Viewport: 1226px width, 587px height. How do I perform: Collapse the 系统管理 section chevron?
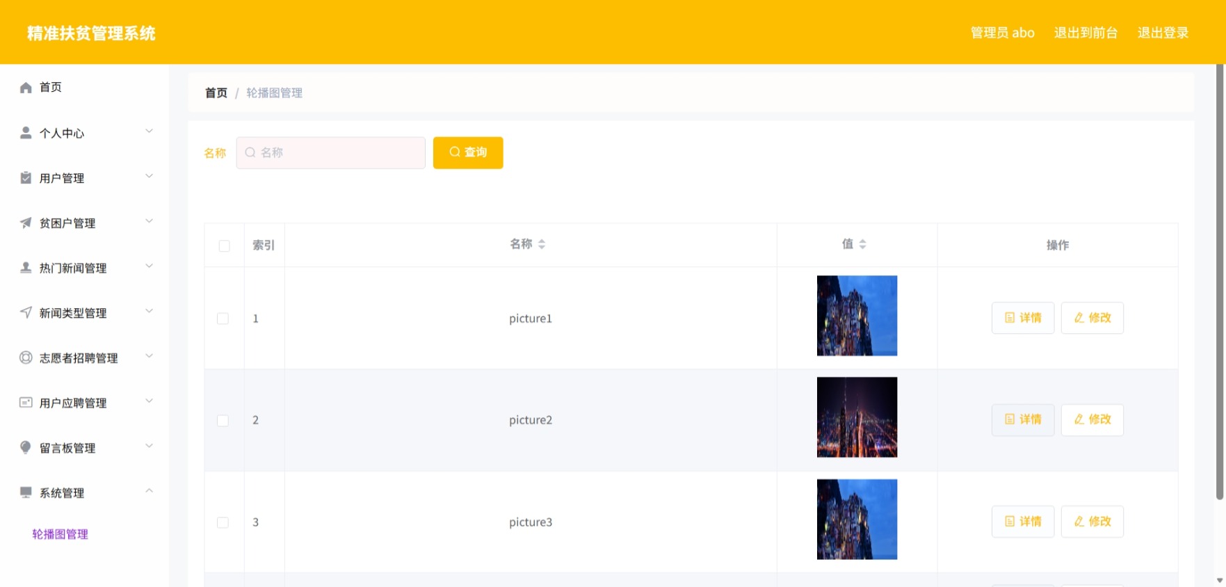(x=149, y=491)
